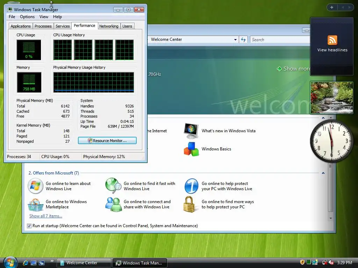The width and height of the screenshot is (358, 268).
Task: Click the Task Manager title bar icon
Action: click(x=10, y=9)
